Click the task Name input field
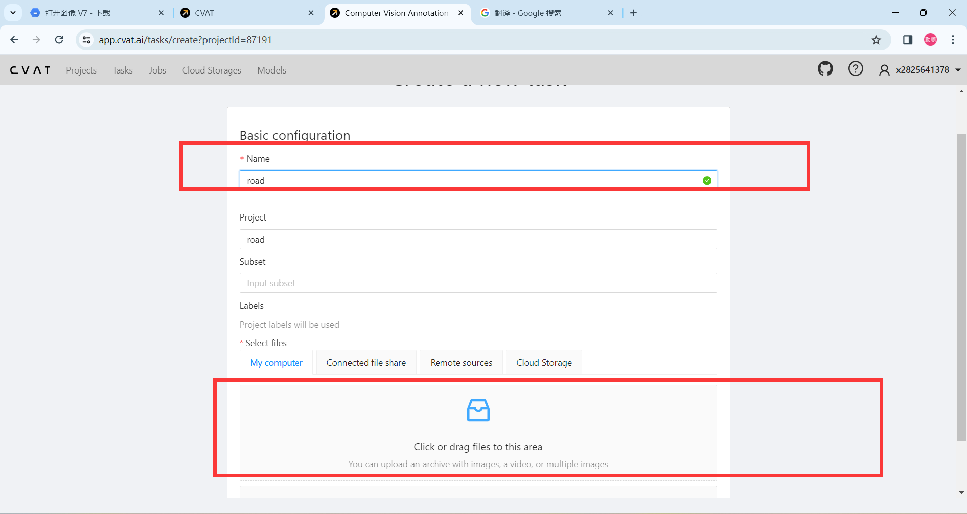The width and height of the screenshot is (967, 514). 478,180
